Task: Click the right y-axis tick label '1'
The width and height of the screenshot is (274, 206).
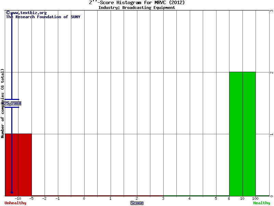Action: (x=272, y=134)
